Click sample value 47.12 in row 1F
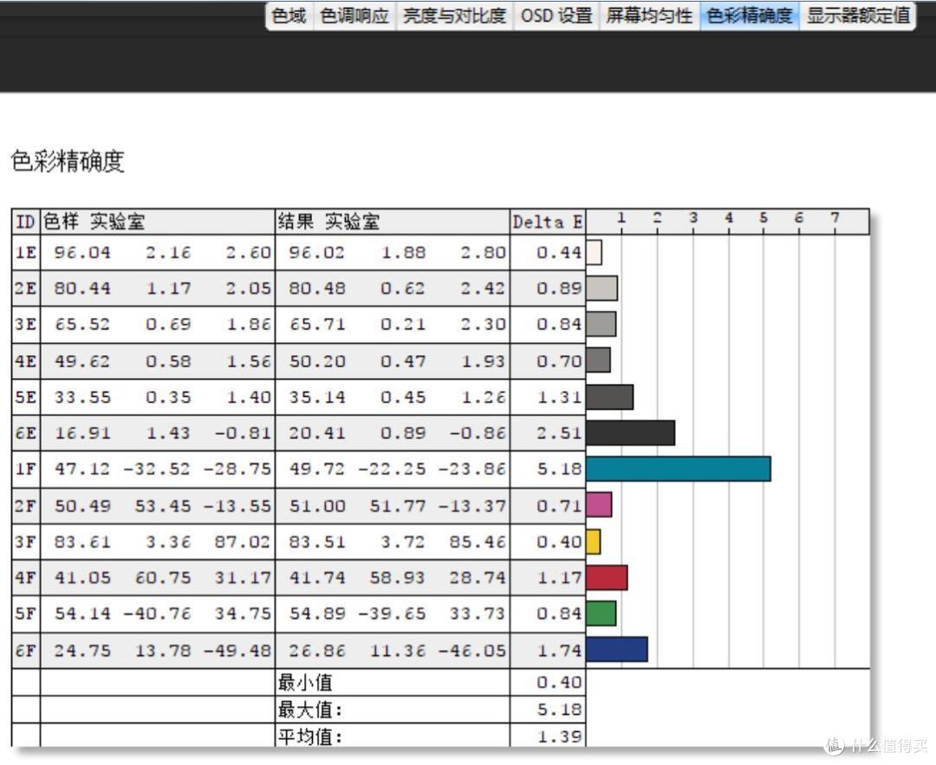The image size is (936, 765). (x=82, y=469)
